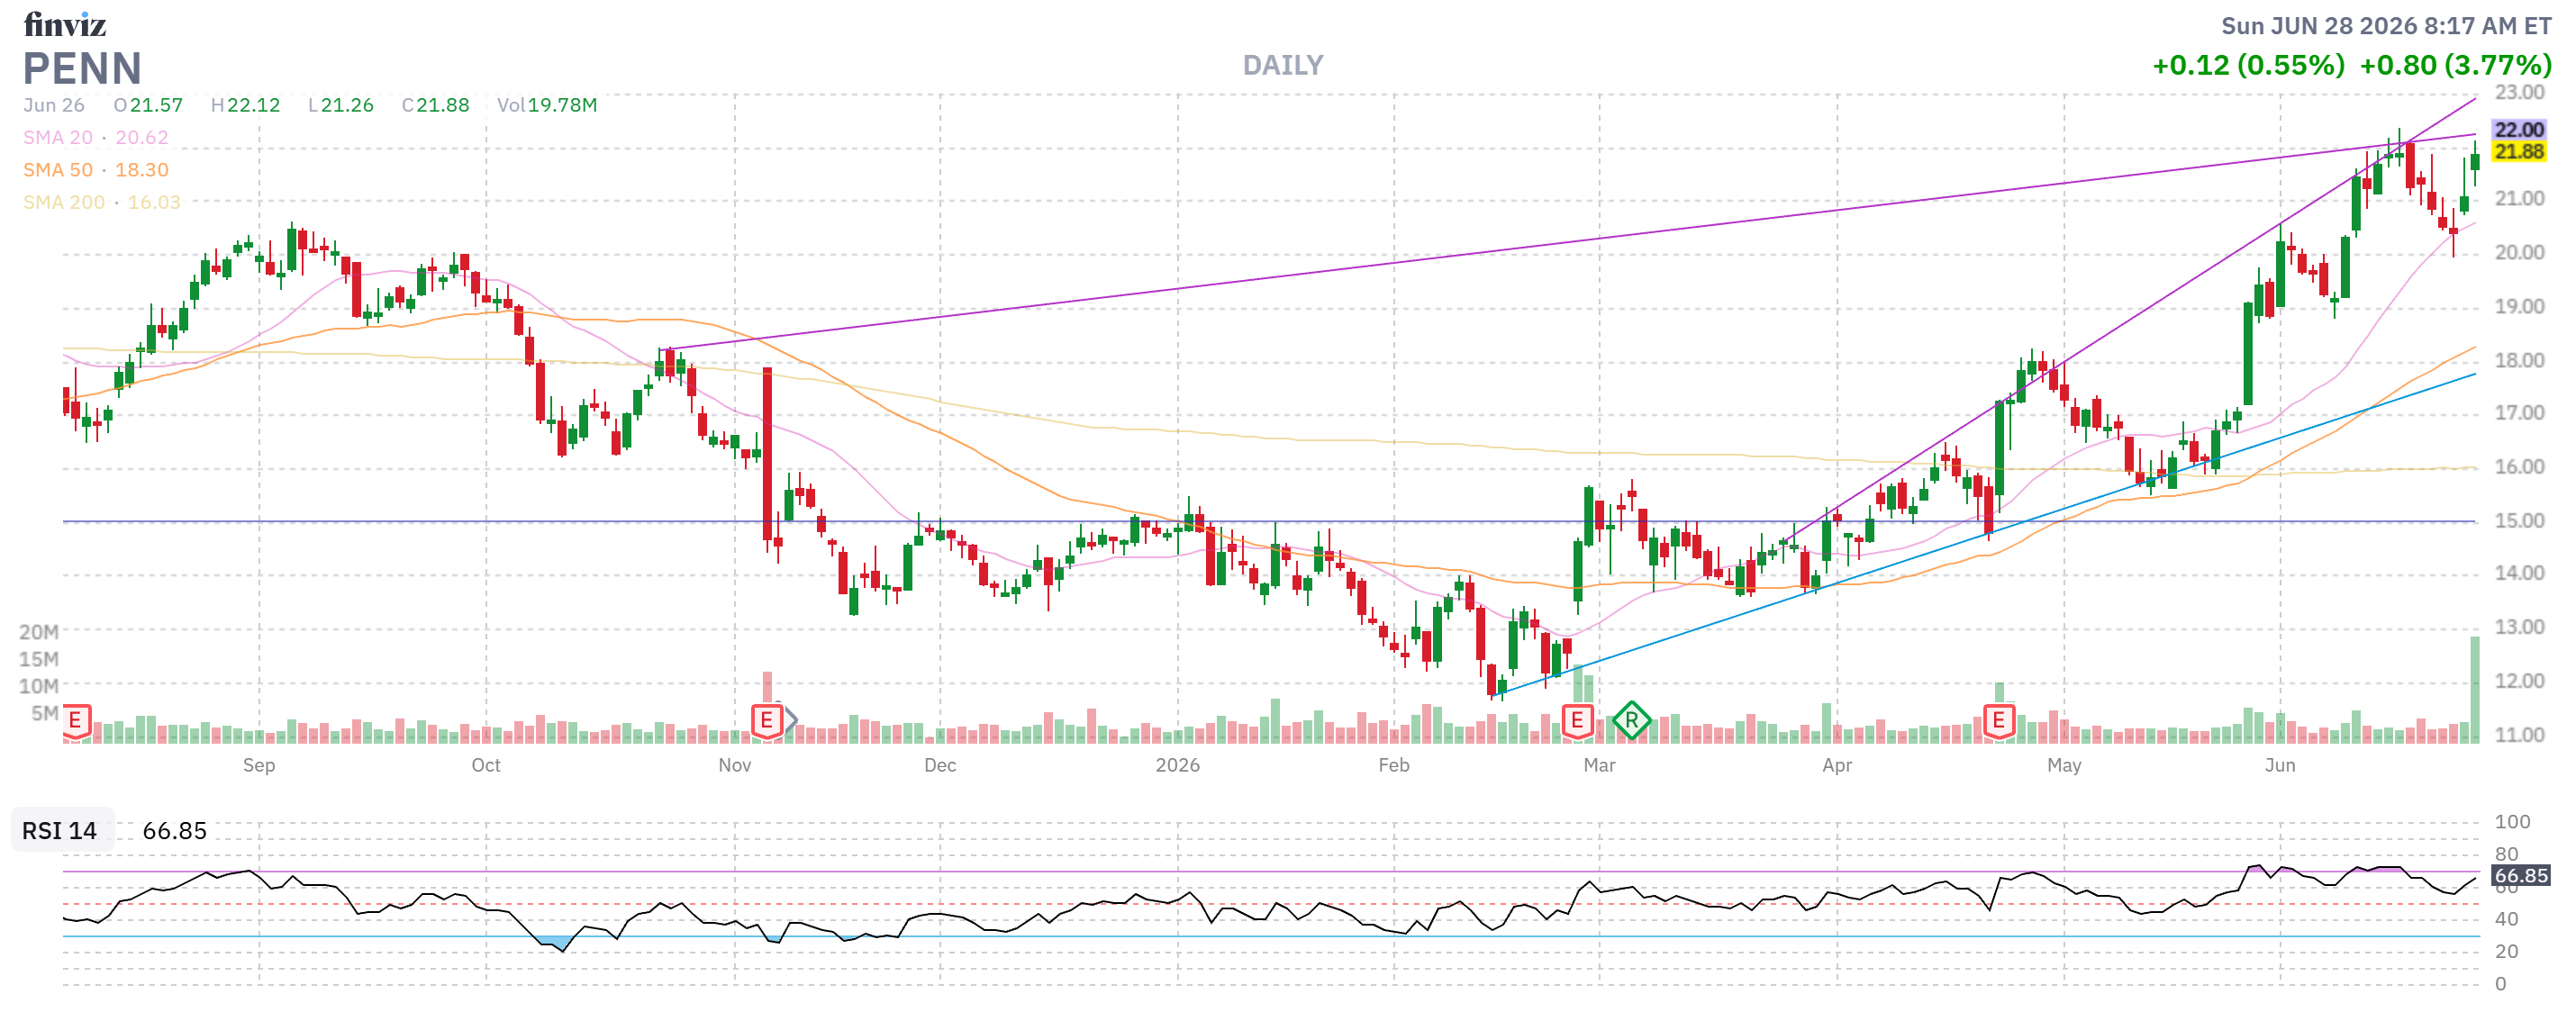Select the SMA 50 legend label
The image size is (2576, 1012).
pos(58,170)
